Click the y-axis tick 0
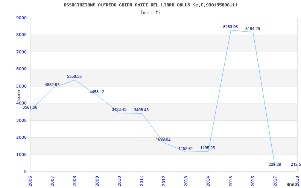301x188 pixels. [25, 172]
